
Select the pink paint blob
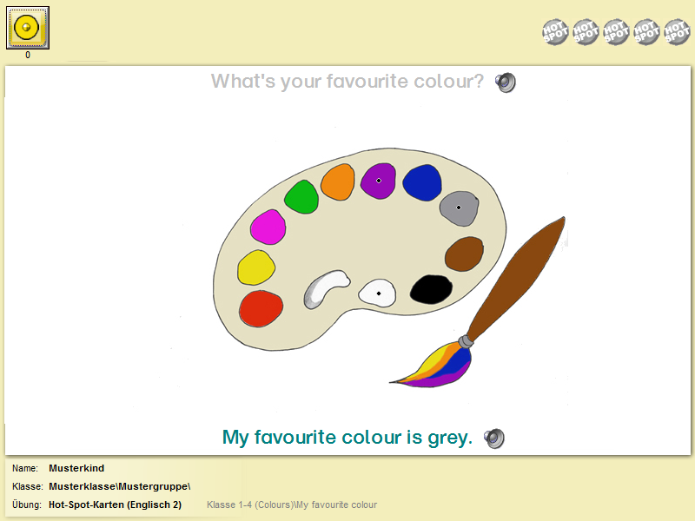pos(268,227)
